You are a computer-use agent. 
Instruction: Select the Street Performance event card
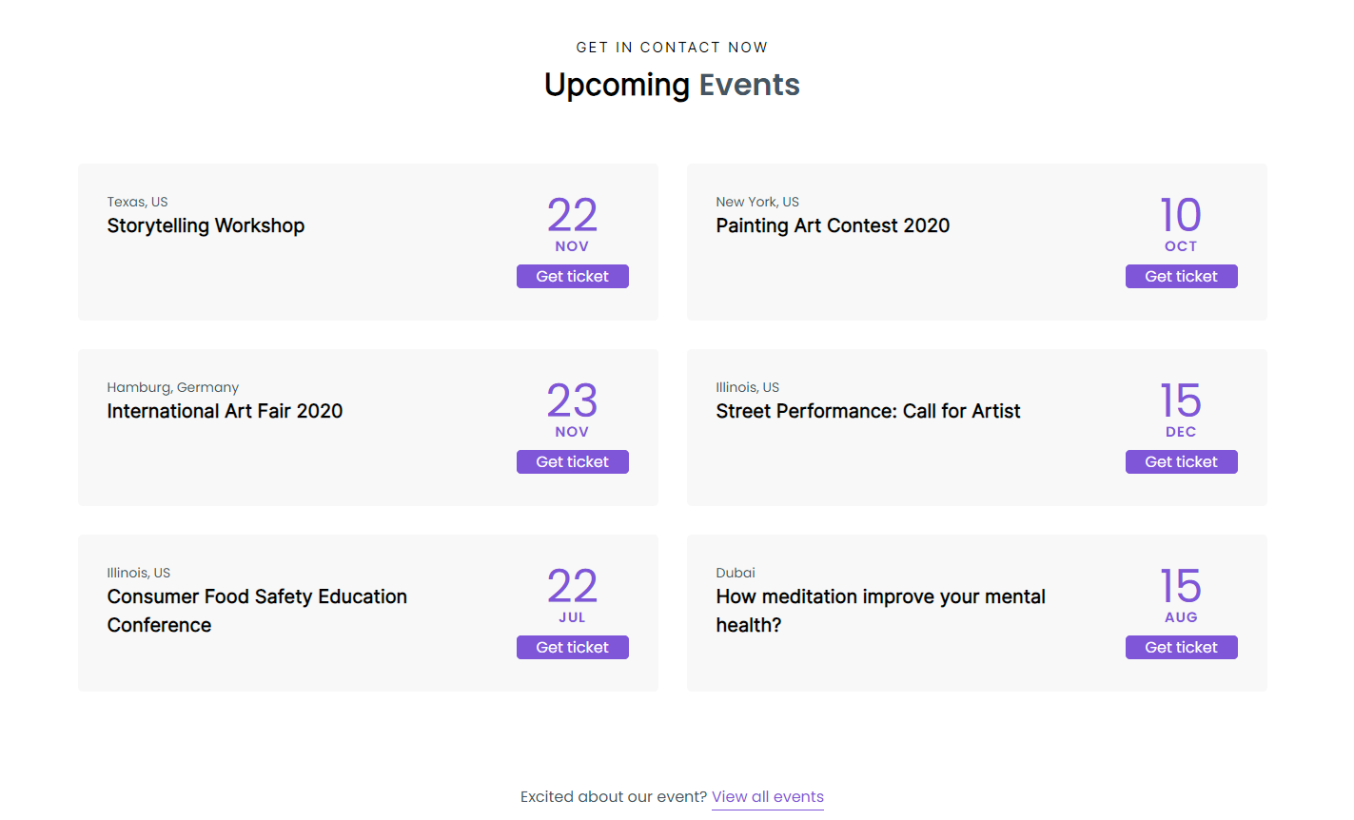976,427
